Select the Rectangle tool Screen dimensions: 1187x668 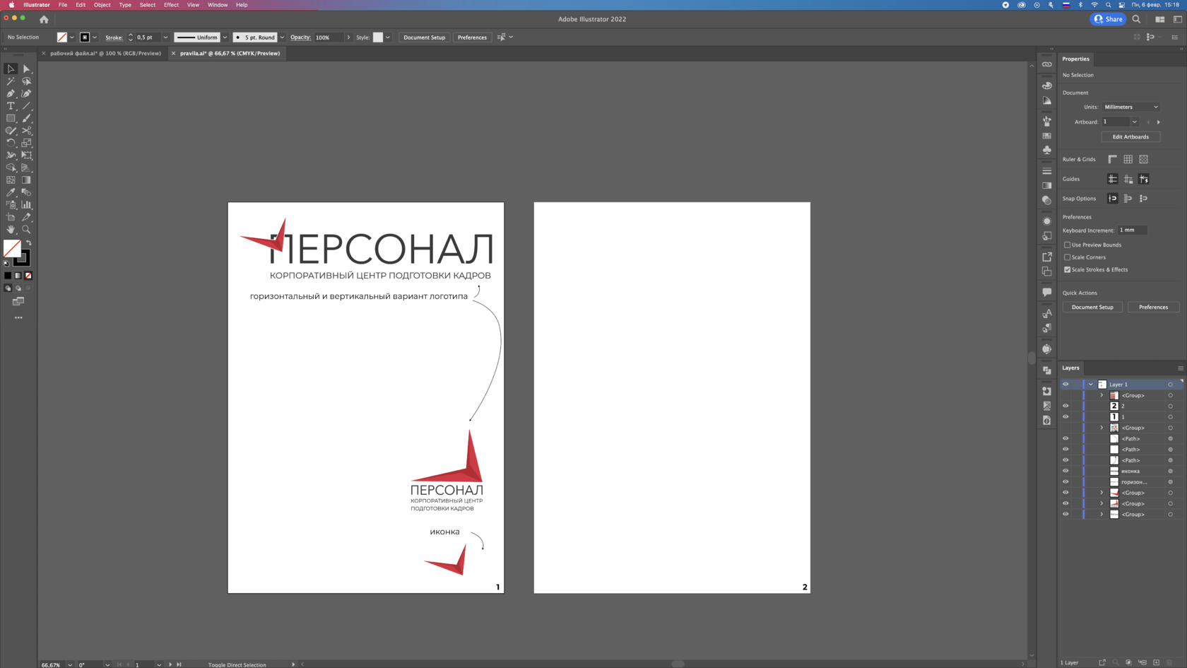(11, 119)
